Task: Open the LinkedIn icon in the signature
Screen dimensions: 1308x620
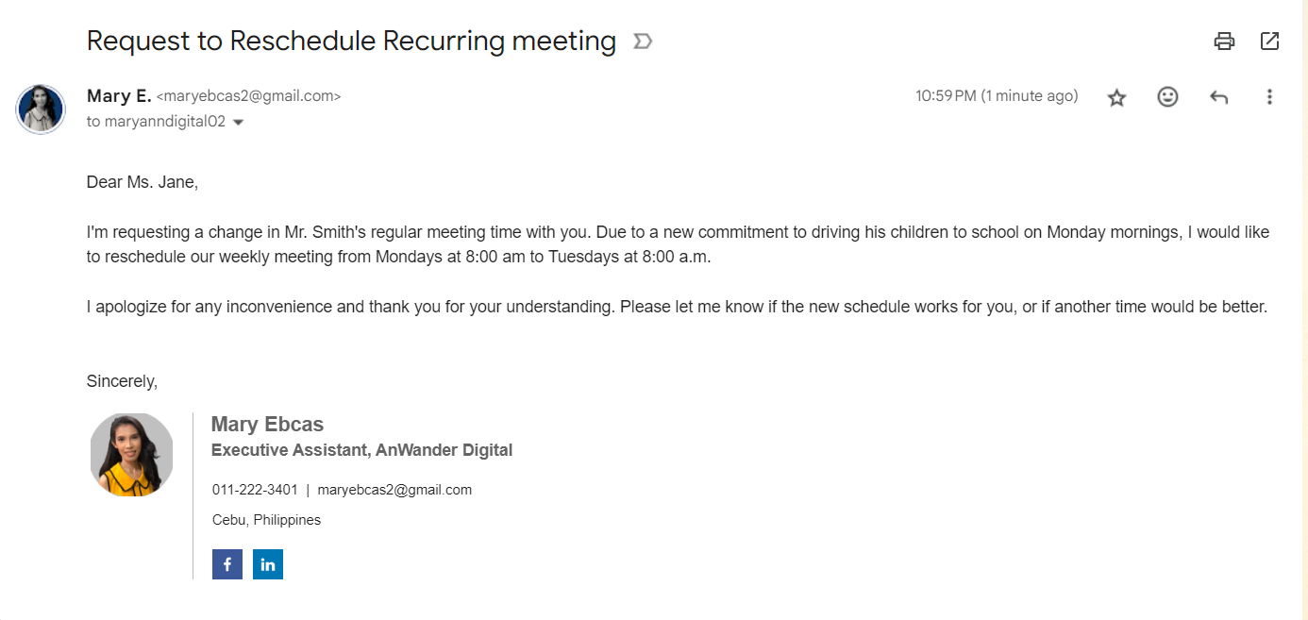Action: point(268,564)
